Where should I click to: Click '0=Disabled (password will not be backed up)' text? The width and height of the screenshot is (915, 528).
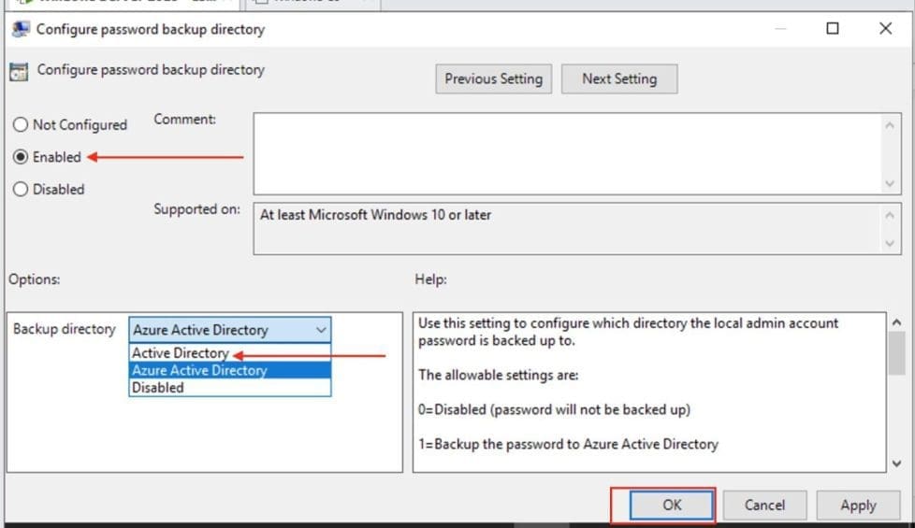click(x=554, y=409)
